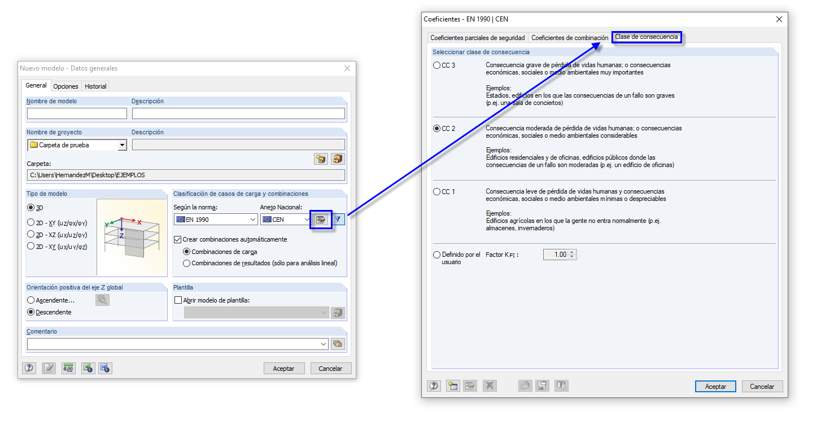The height and width of the screenshot is (425, 821).
Task: Open Coeficientes parciales de seguridad tab
Action: (477, 38)
